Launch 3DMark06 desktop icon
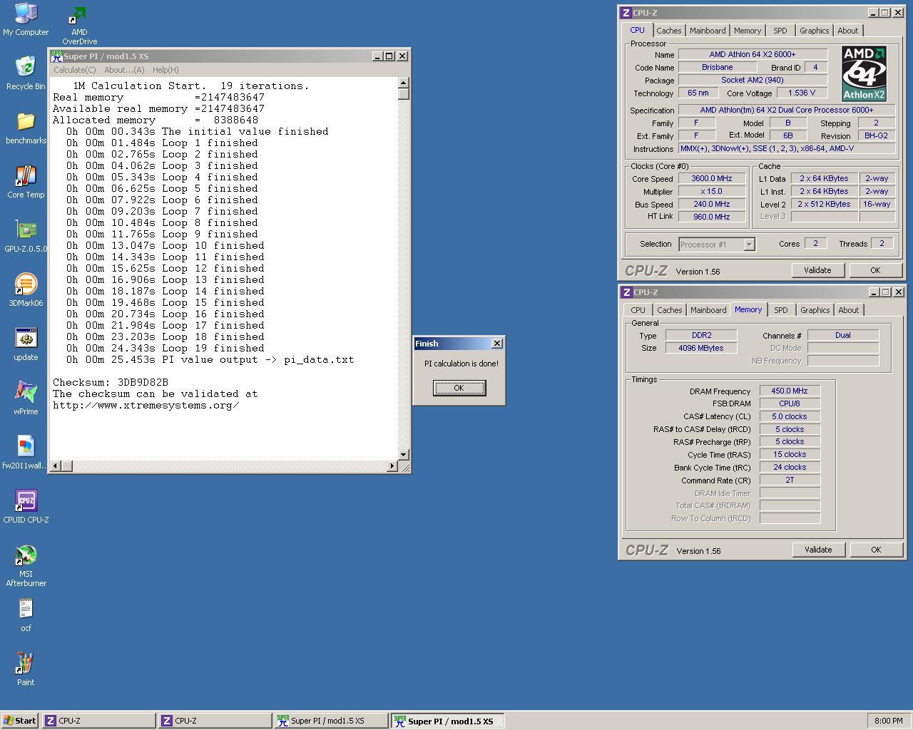 pyautogui.click(x=26, y=290)
